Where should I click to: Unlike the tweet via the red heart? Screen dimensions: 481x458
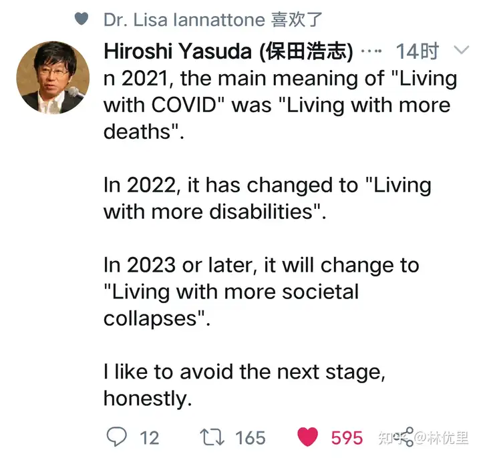coord(307,437)
